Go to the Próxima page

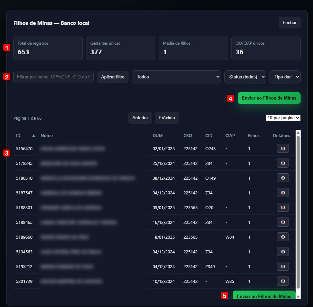tap(167, 118)
